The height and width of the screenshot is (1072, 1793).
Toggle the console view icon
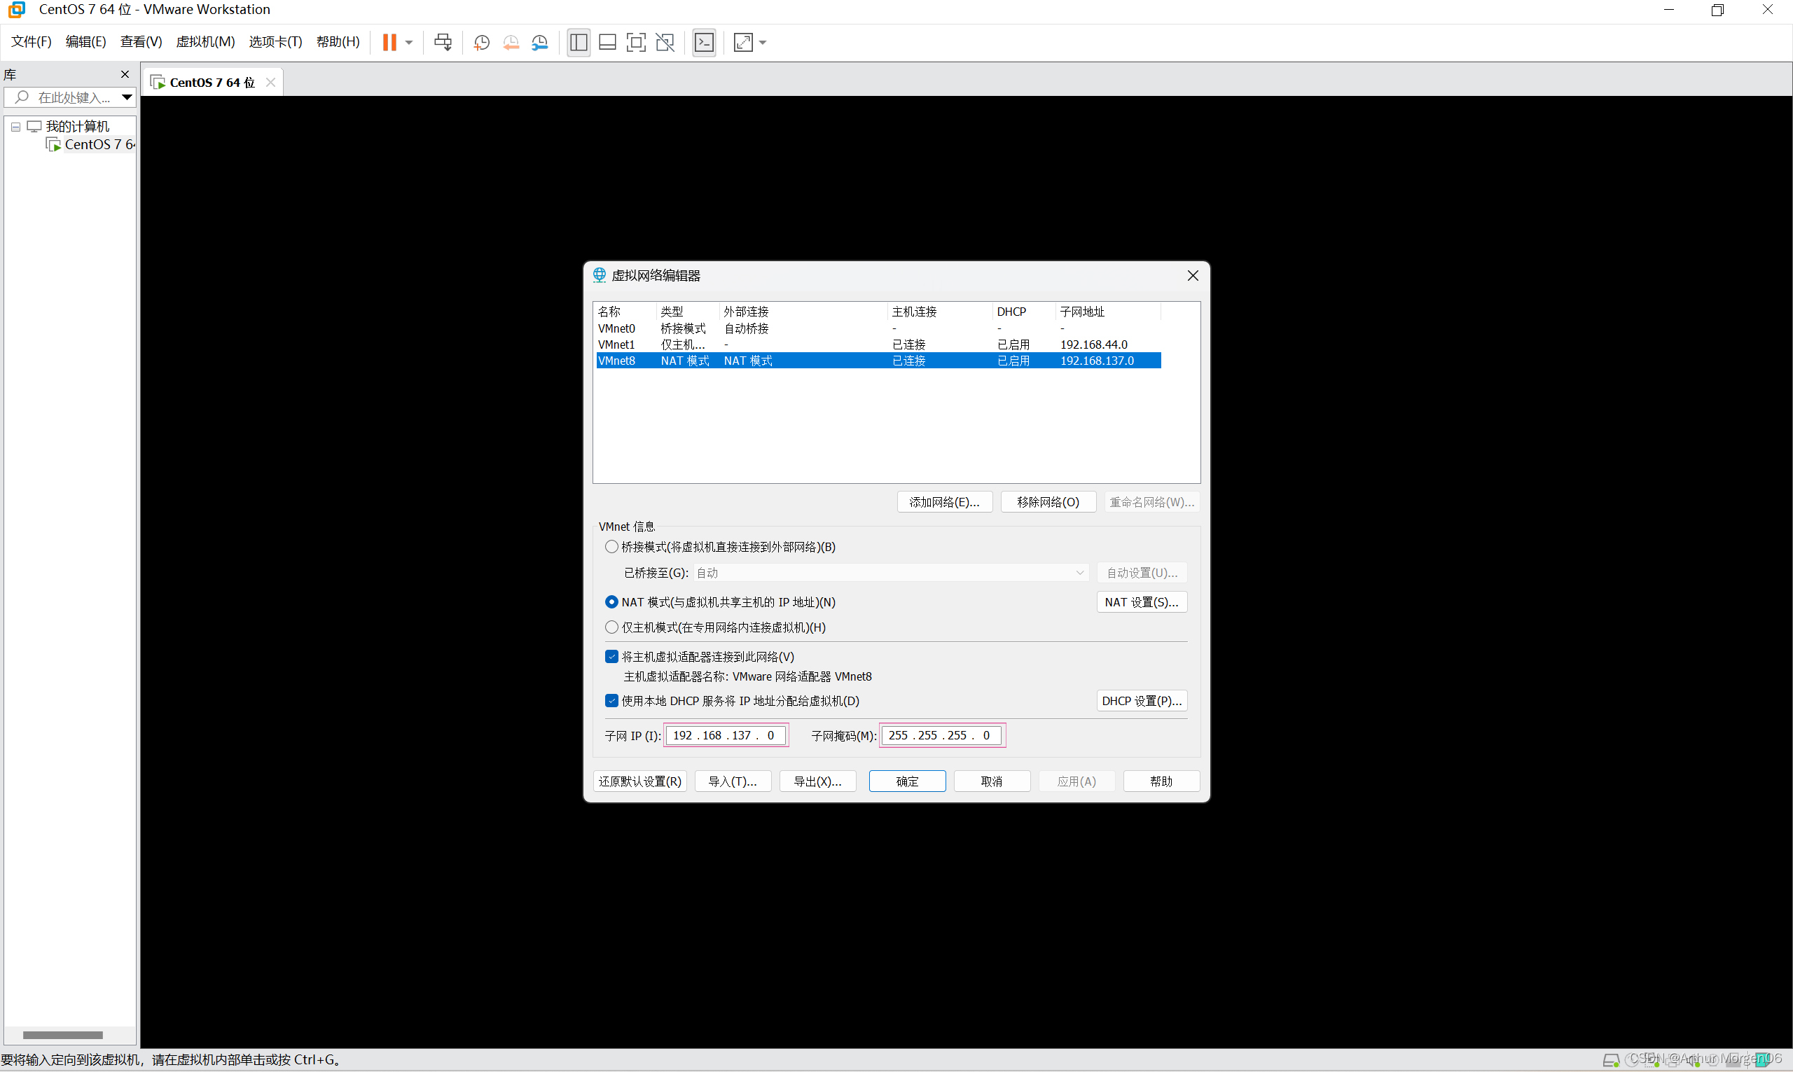pos(705,42)
